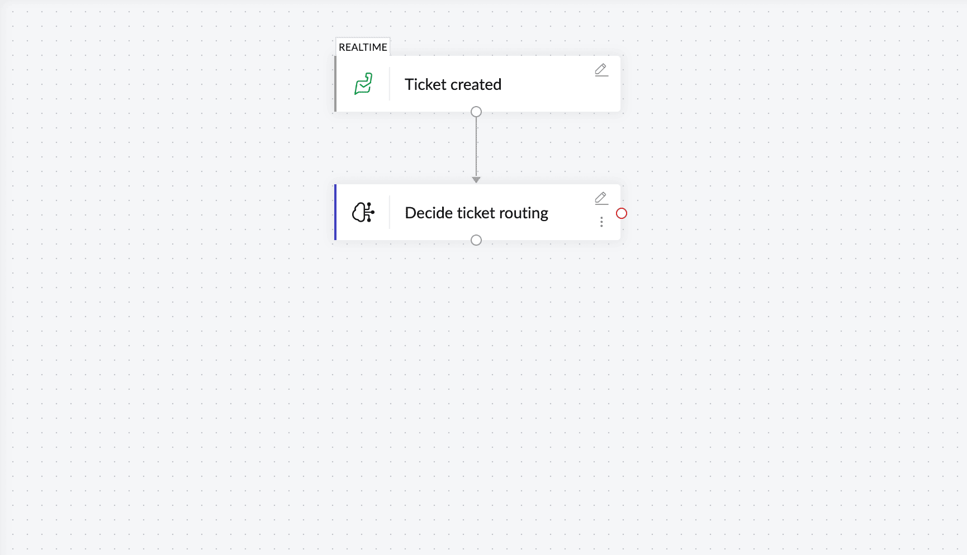Click the divider beside the Decide ticket routing icon
Viewport: 967px width, 555px height.
click(x=390, y=212)
